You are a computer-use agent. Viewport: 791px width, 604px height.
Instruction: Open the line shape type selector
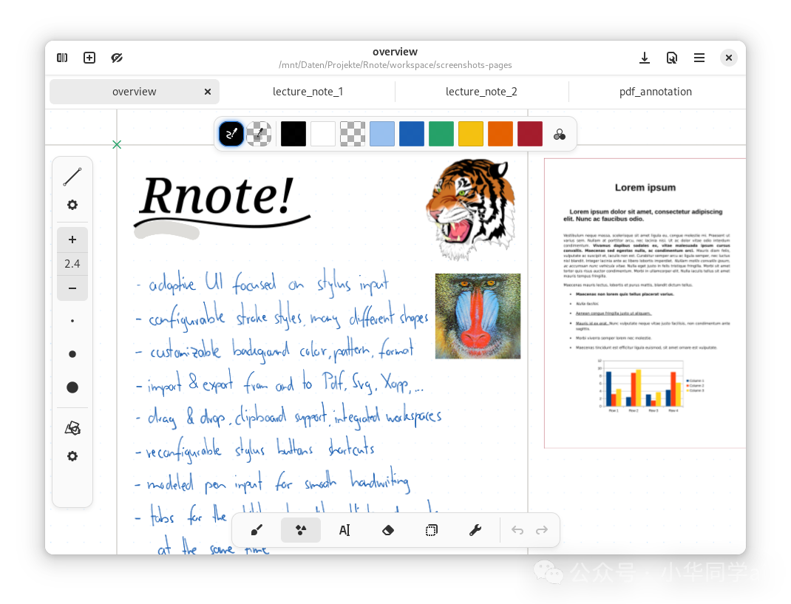coord(72,177)
